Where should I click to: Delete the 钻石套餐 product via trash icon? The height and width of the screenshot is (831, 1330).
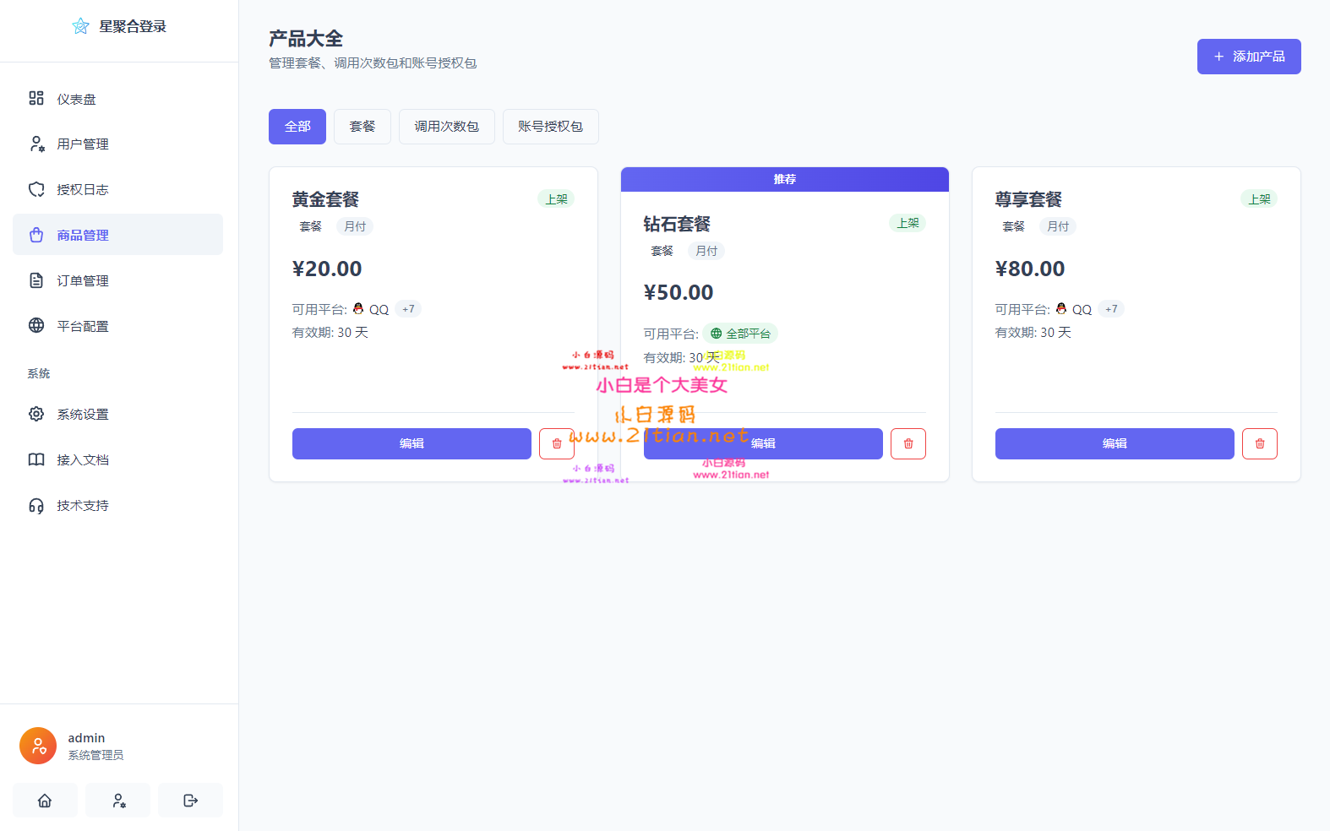pos(908,443)
